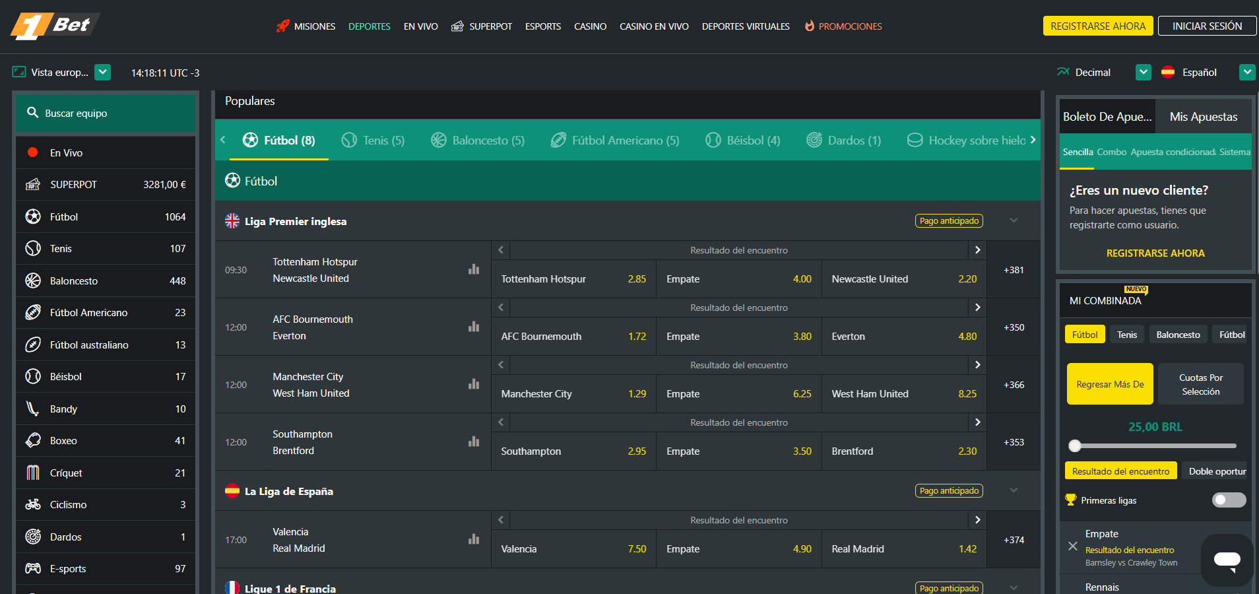The width and height of the screenshot is (1259, 594).
Task: Select Fútbol filter chip in Mi Combinada
Action: tap(1085, 335)
